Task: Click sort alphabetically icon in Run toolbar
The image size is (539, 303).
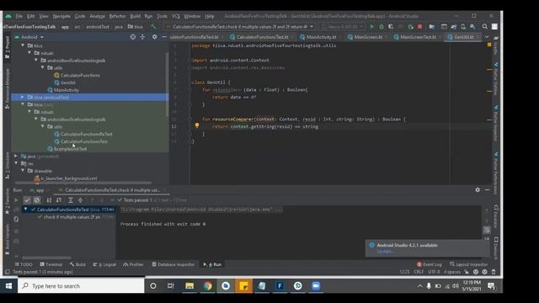Action: click(x=49, y=200)
